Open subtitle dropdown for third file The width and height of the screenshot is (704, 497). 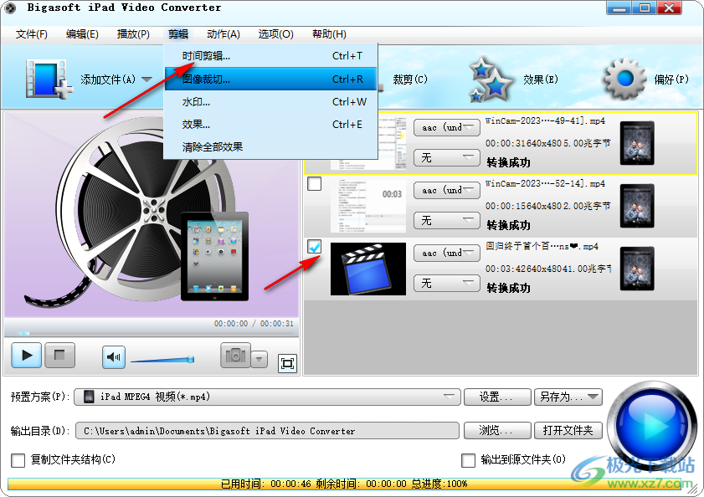click(x=447, y=284)
